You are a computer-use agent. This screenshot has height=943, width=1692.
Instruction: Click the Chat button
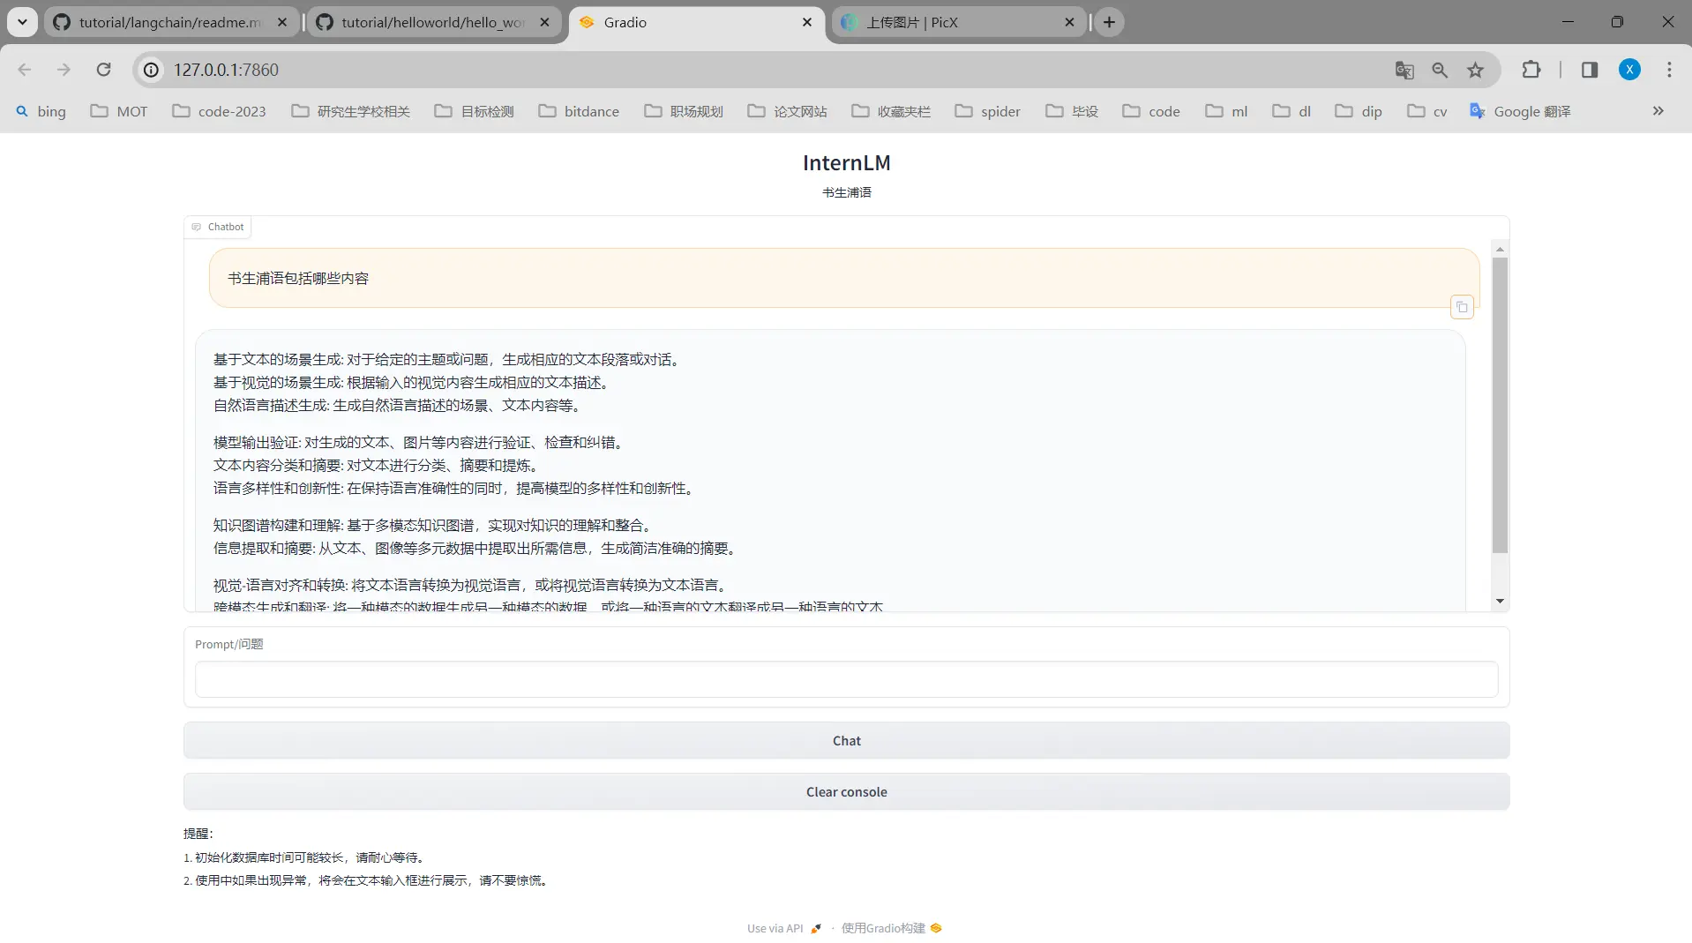pyautogui.click(x=846, y=741)
